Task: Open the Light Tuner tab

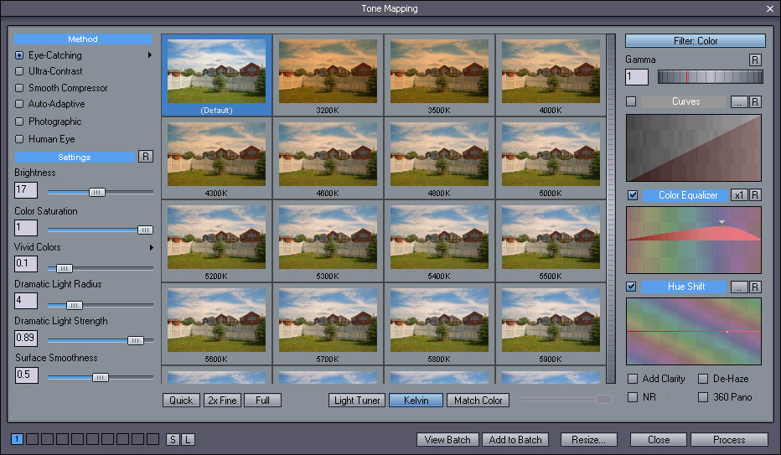Action: click(x=357, y=401)
